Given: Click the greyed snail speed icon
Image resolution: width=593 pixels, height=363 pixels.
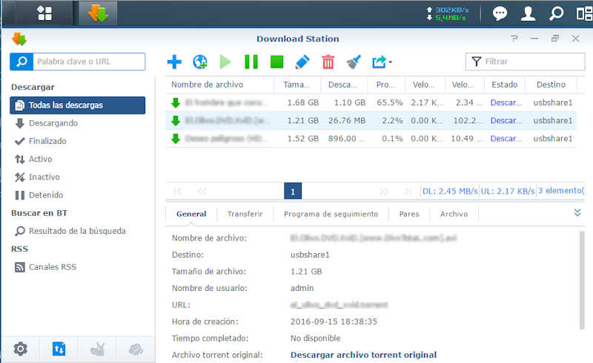Looking at the screenshot, I should pyautogui.click(x=98, y=349).
